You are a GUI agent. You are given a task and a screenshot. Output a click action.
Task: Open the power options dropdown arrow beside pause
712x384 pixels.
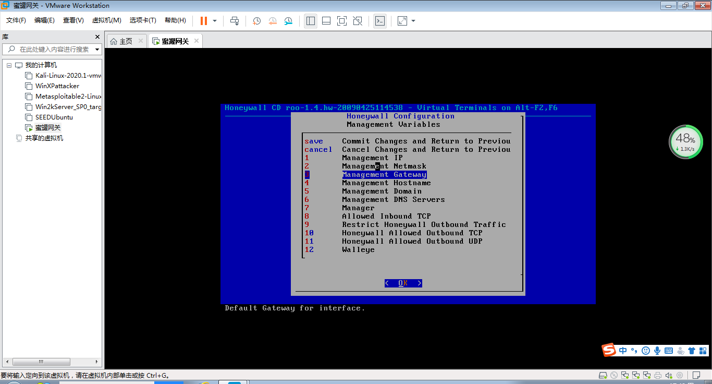215,21
